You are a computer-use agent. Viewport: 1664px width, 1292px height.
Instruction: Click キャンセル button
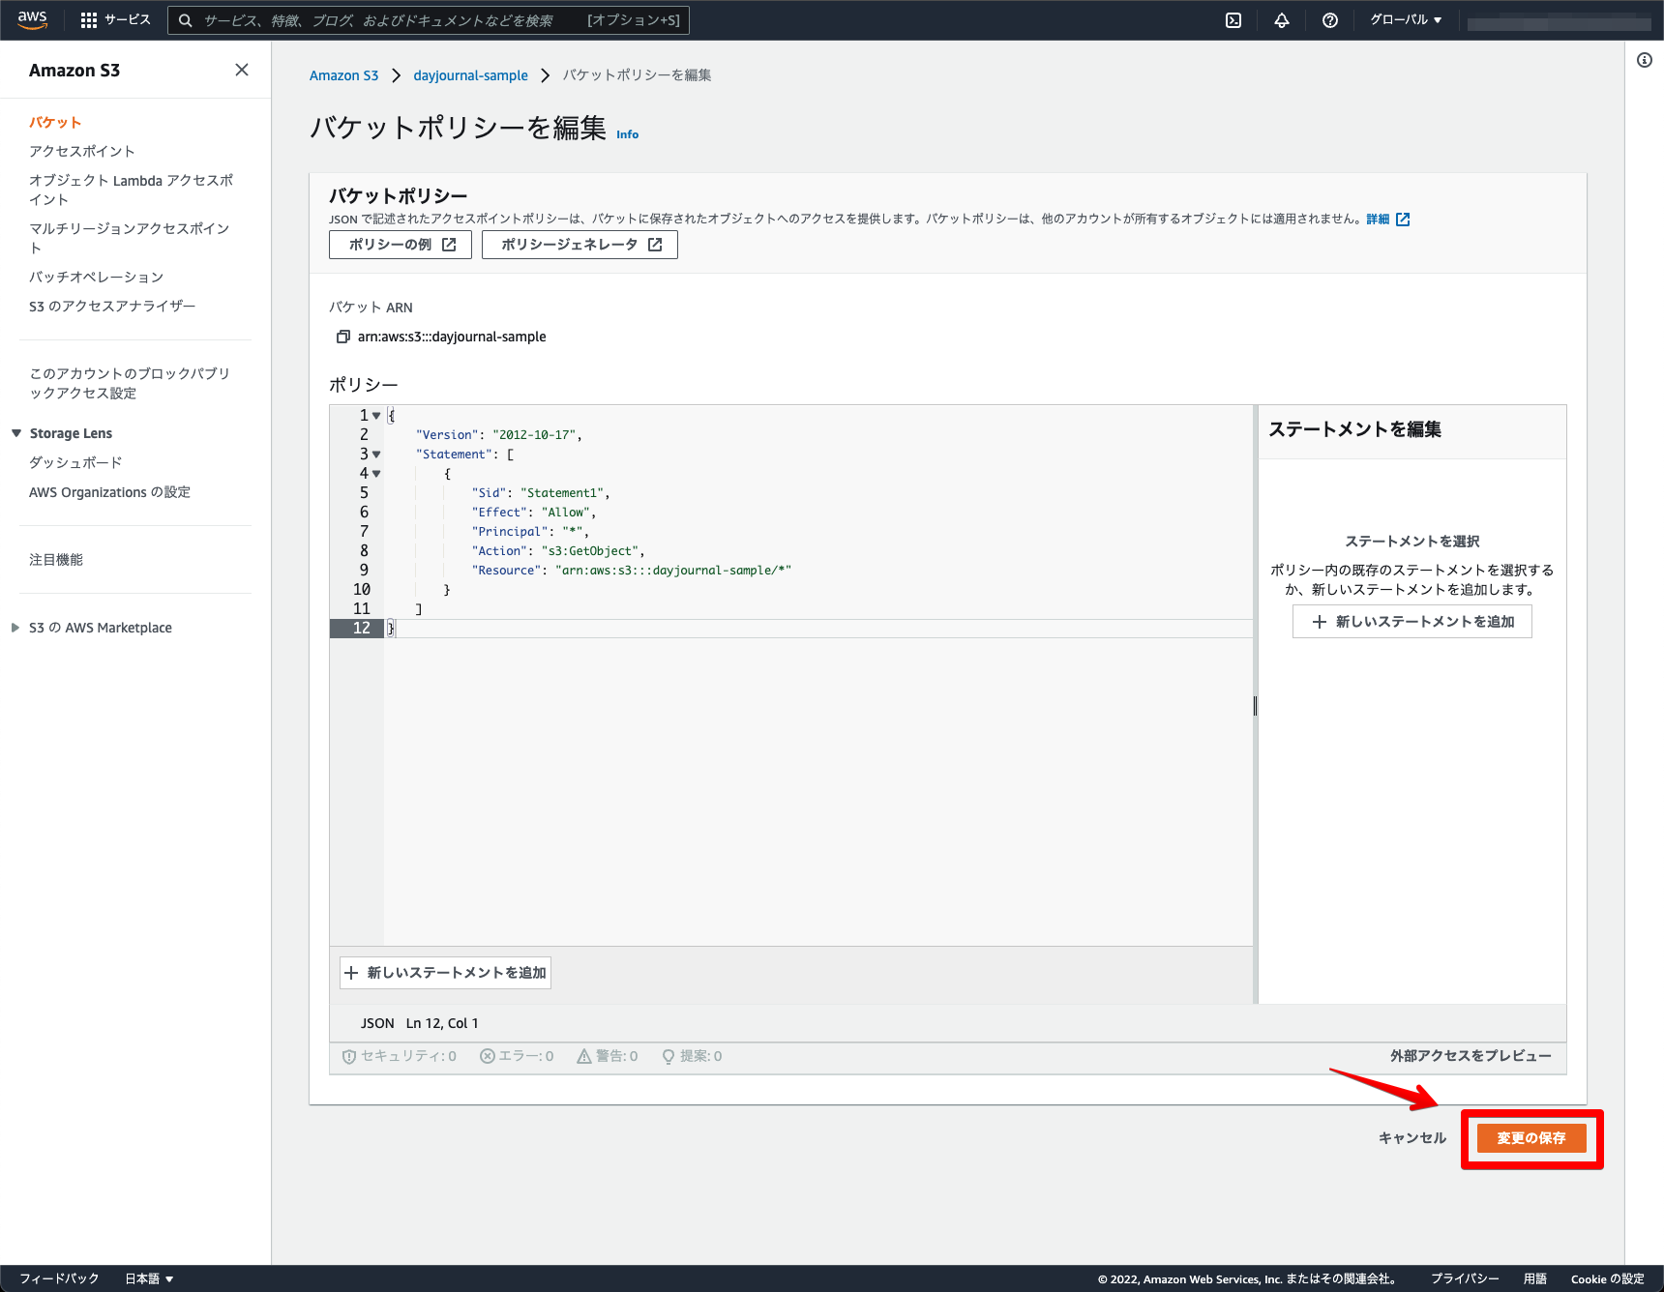click(1412, 1138)
